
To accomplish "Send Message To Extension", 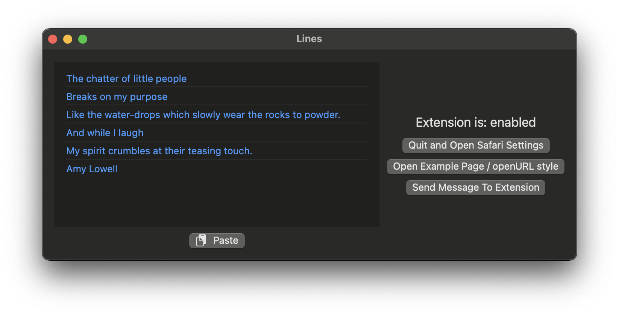I will coord(476,188).
